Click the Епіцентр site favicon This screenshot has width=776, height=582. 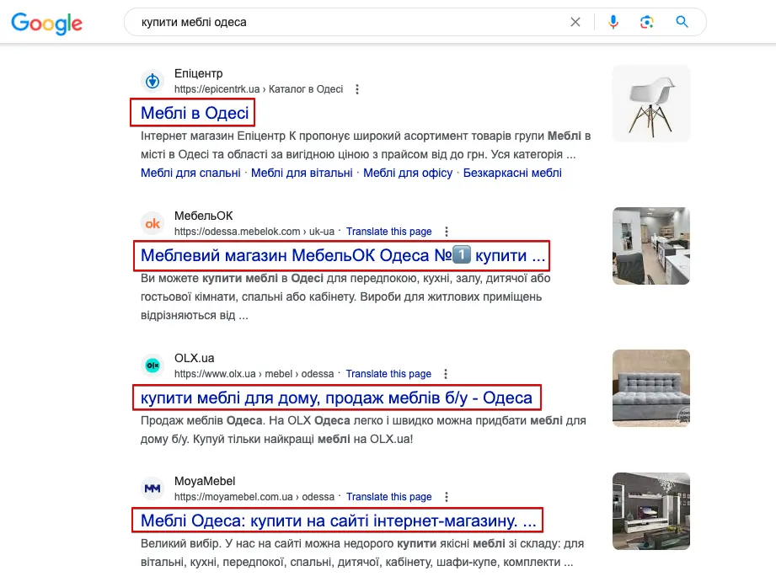153,81
